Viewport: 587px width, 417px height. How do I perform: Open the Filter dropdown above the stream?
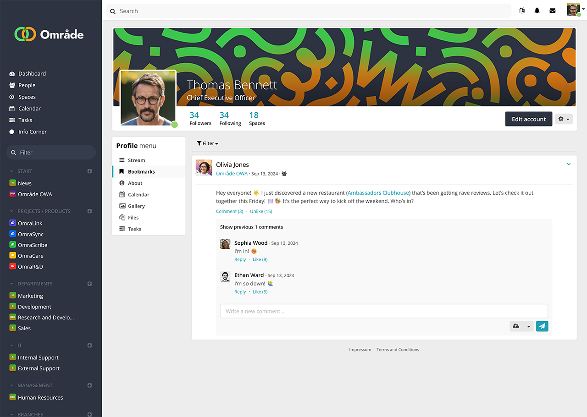pyautogui.click(x=207, y=143)
